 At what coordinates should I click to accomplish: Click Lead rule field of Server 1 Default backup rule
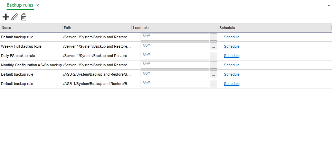coord(175,37)
